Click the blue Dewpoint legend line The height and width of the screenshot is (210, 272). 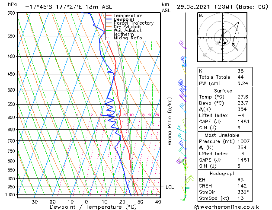tap(109, 19)
